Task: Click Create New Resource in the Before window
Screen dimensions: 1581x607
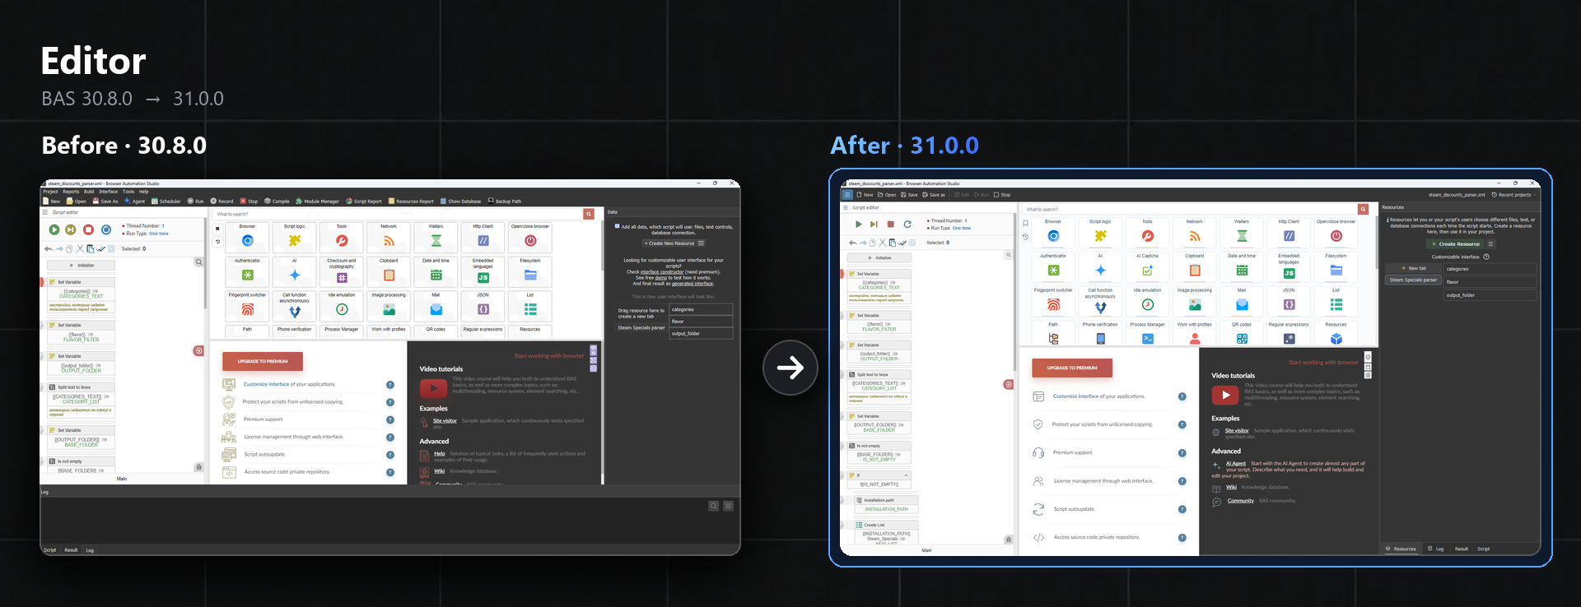Action: pyautogui.click(x=670, y=243)
